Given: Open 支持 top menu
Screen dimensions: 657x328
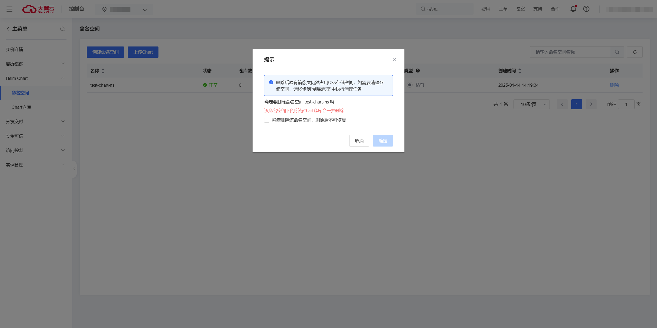Looking at the screenshot, I should (538, 9).
